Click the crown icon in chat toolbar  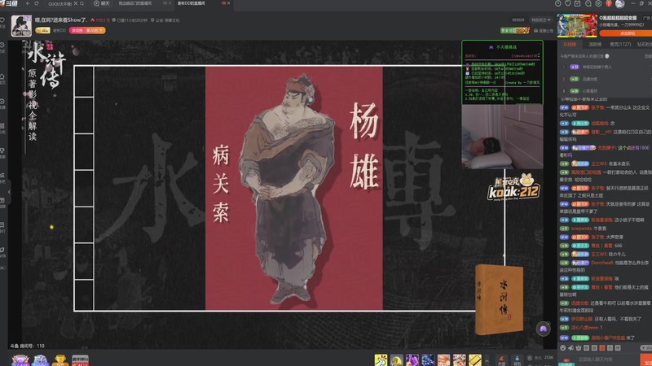click(579, 348)
